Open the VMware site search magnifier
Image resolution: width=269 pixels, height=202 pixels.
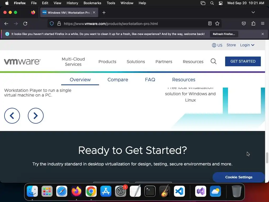213,61
